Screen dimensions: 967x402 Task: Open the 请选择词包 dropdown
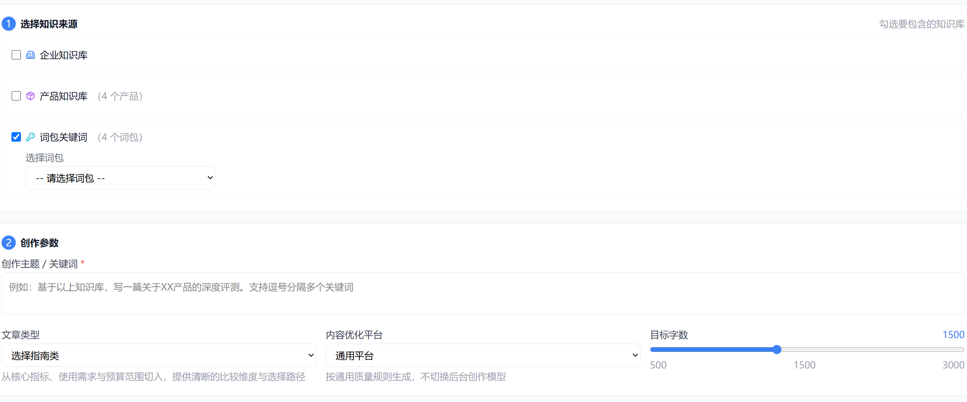(121, 178)
